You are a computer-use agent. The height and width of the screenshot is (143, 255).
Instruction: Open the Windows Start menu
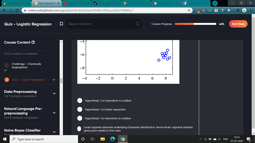coord(5,139)
